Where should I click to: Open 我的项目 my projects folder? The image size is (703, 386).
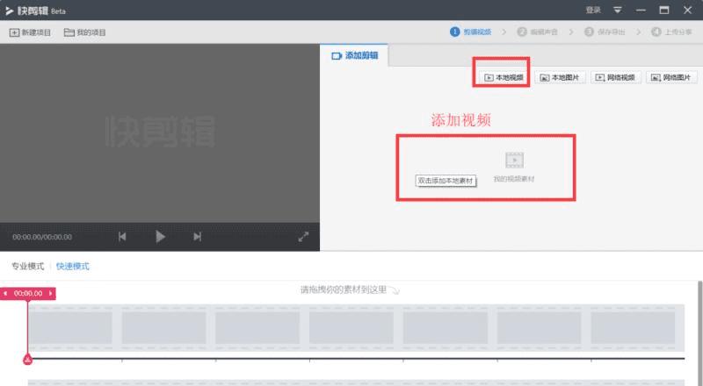84,32
